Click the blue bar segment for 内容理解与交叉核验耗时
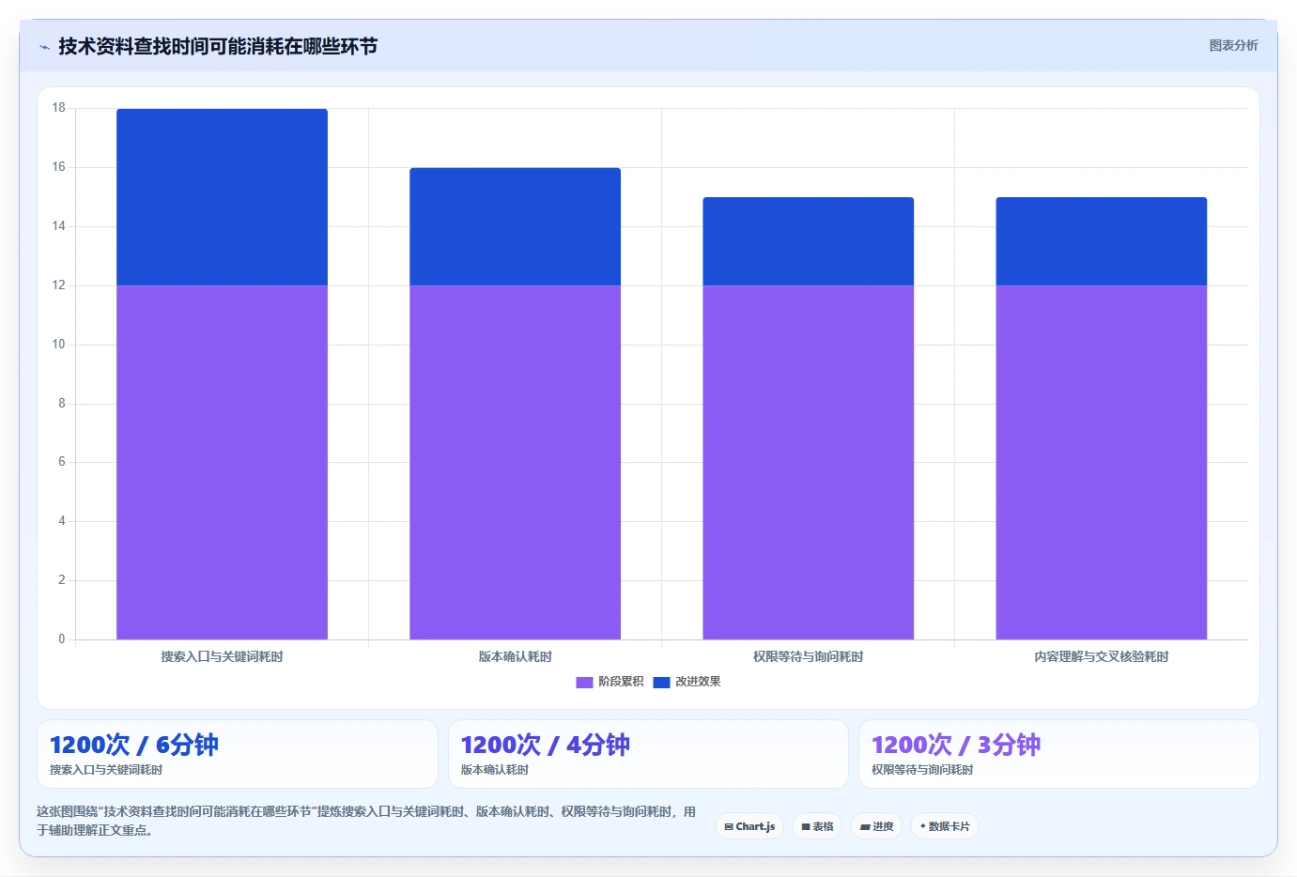Image resolution: width=1297 pixels, height=877 pixels. click(x=1101, y=241)
